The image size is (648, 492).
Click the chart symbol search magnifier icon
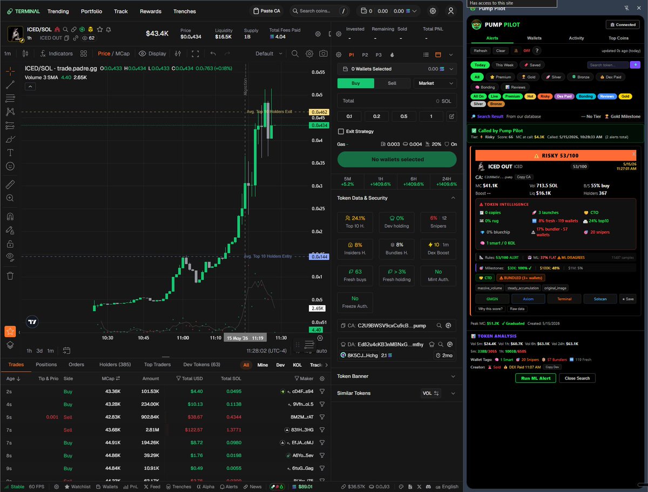295,53
